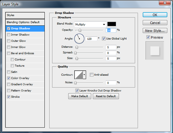Click the New Style... button
The width and height of the screenshot is (173, 133).
[x=155, y=30]
